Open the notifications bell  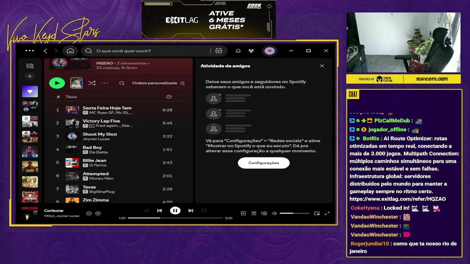[x=238, y=51]
